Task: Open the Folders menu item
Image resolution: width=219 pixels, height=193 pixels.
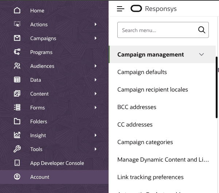Action: point(54,121)
